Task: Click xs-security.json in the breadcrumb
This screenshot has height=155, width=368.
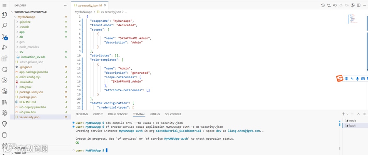Action: [x=110, y=12]
